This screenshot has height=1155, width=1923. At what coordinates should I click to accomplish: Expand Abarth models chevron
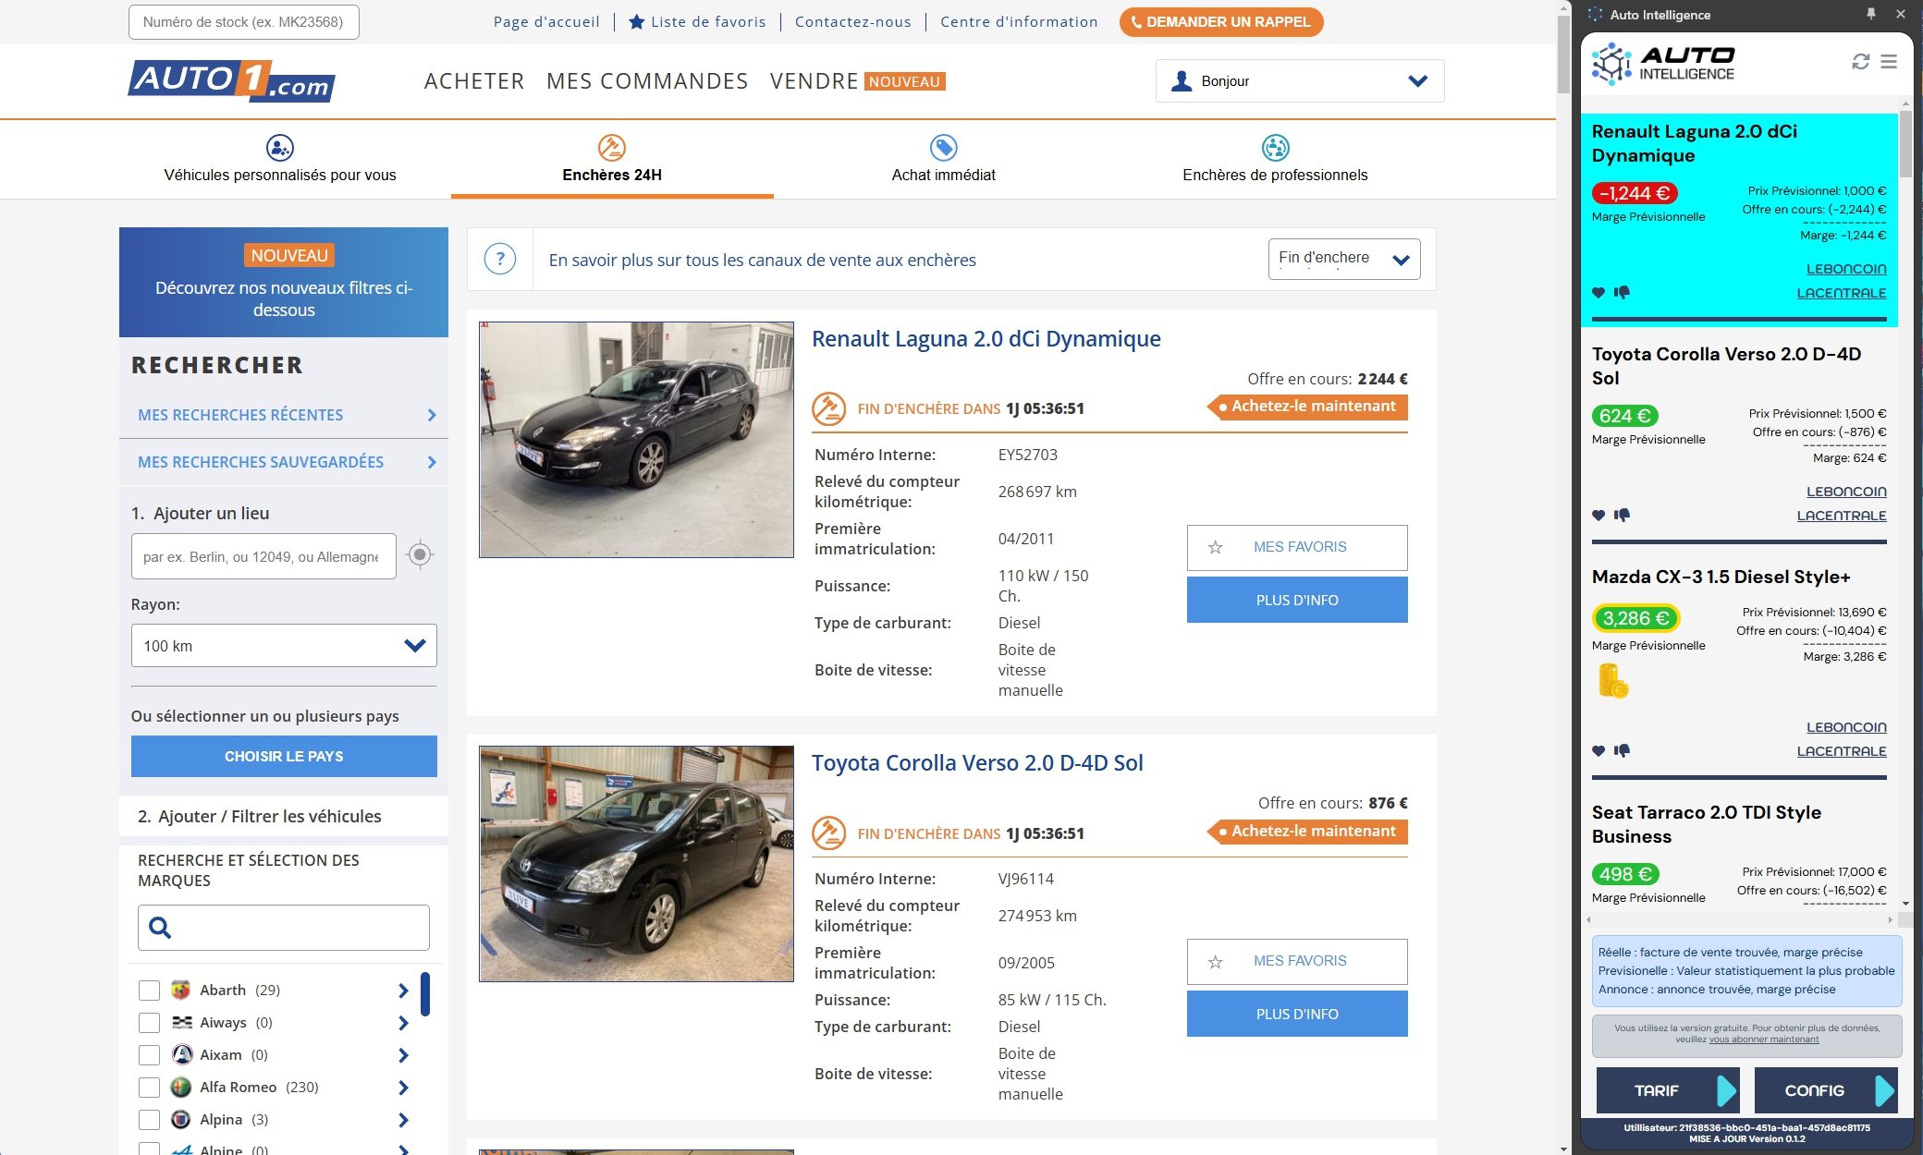(403, 991)
